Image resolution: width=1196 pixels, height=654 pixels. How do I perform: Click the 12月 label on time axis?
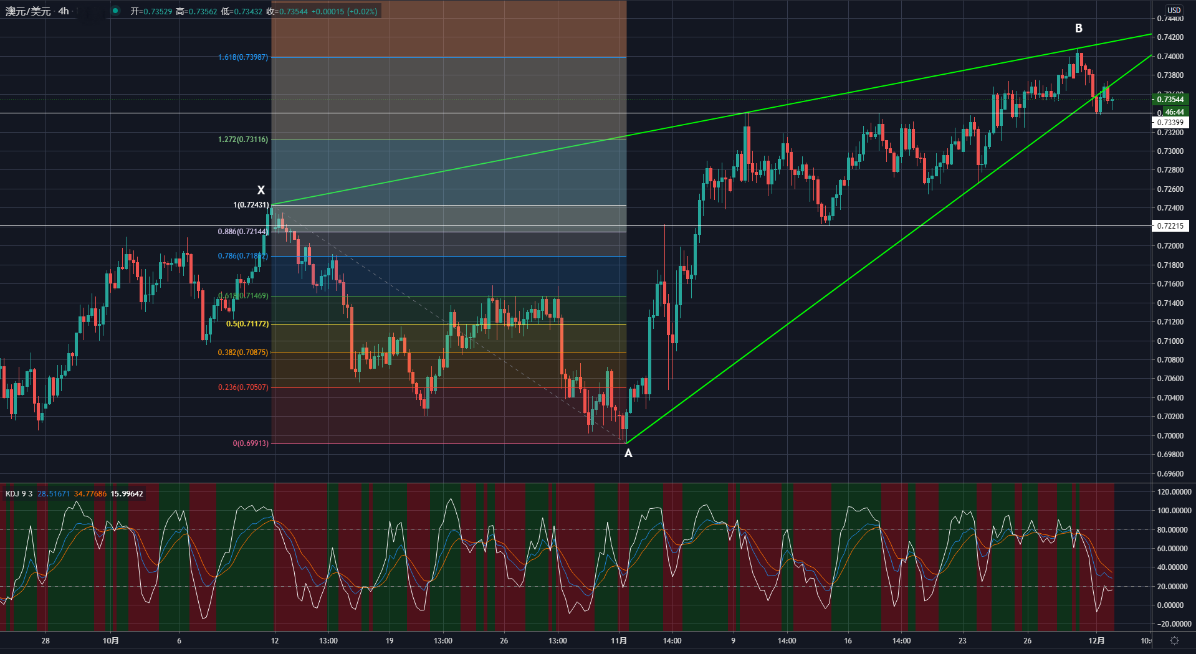tap(1097, 641)
